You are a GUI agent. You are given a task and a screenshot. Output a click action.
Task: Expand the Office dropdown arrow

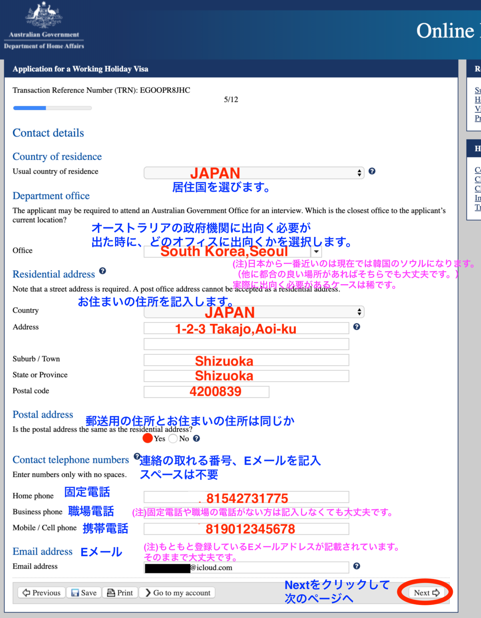coord(316,251)
